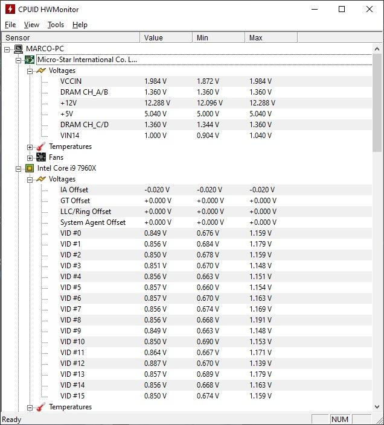384x425 pixels.
Task: Select the +5V sensor row
Action: click(216, 114)
